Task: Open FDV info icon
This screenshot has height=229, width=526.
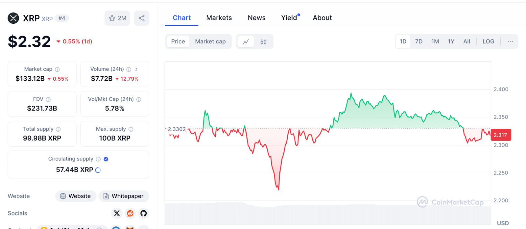Action: [x=48, y=99]
